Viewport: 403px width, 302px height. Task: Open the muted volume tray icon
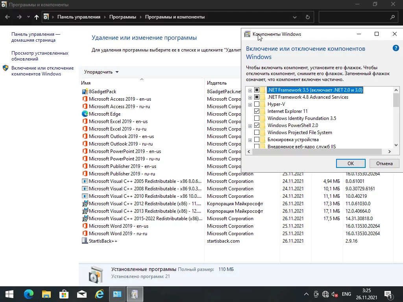(x=335, y=294)
